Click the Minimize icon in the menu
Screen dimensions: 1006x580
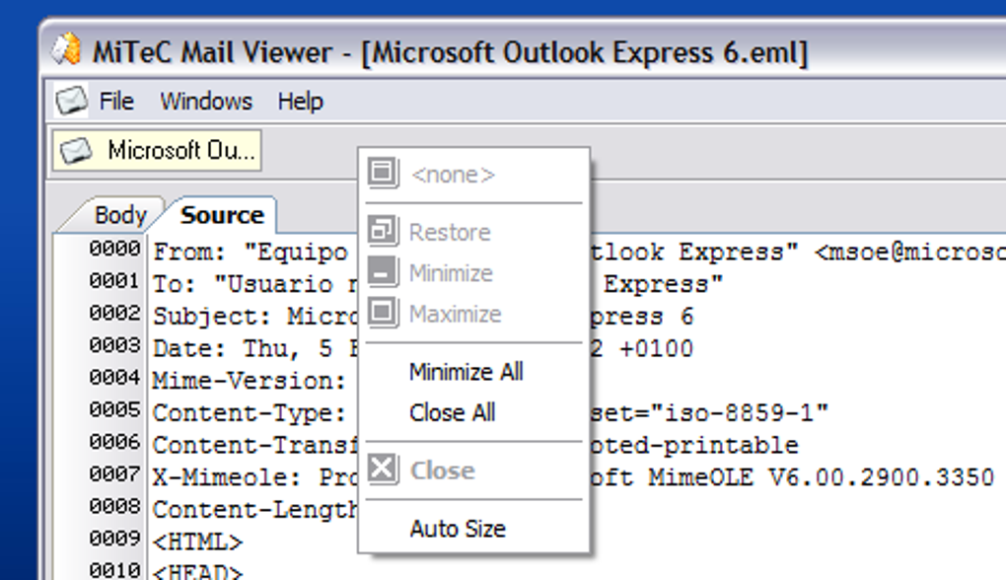pos(383,272)
